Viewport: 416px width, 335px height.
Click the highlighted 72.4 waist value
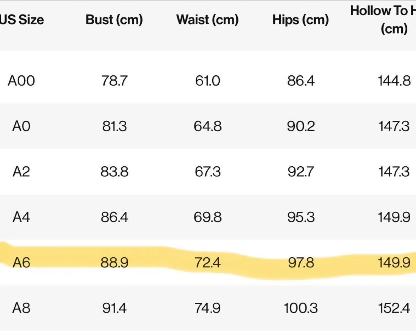coord(207,263)
